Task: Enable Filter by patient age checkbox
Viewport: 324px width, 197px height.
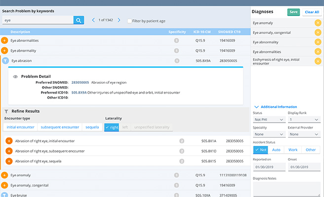Action: coord(129,21)
